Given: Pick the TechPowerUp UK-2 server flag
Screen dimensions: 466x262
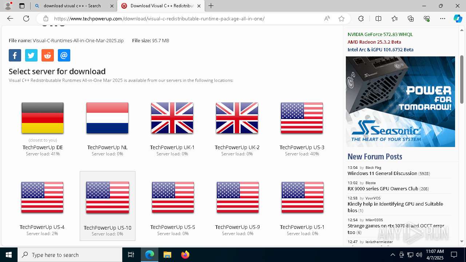Looking at the screenshot, I should click(x=237, y=118).
